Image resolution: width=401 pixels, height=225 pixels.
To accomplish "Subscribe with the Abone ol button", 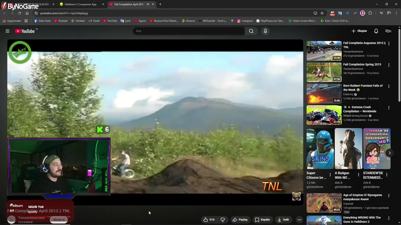I will pos(59,220).
